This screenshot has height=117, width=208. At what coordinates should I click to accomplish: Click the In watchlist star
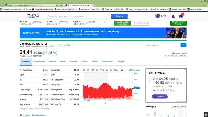pyautogui.click(x=60, y=45)
